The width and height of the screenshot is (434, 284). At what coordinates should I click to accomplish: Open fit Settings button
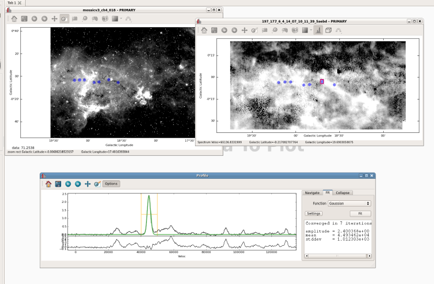(x=314, y=213)
